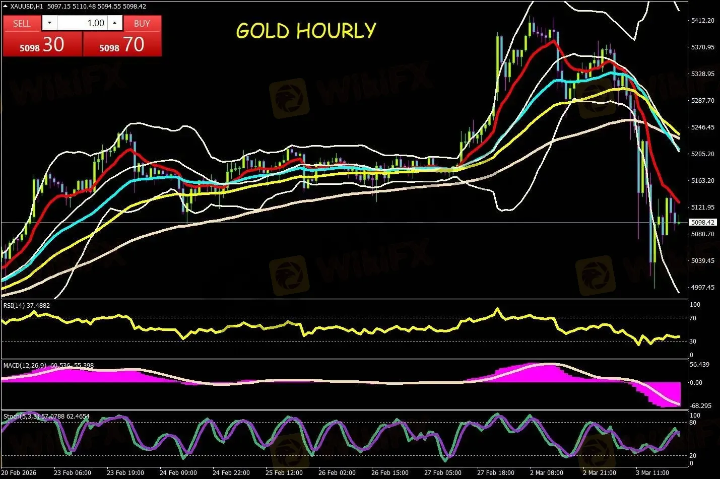Click the Stochastic 80 level scale value

[693, 423]
